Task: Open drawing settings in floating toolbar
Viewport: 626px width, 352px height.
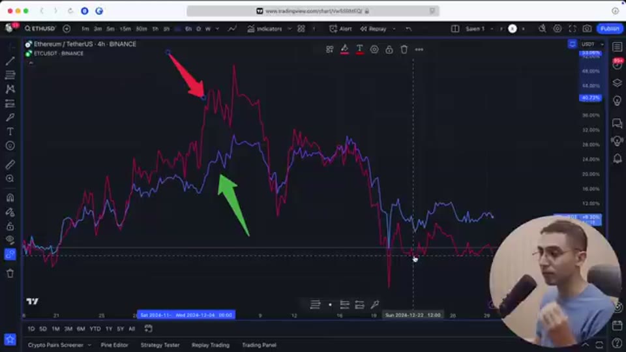Action: pyautogui.click(x=374, y=50)
